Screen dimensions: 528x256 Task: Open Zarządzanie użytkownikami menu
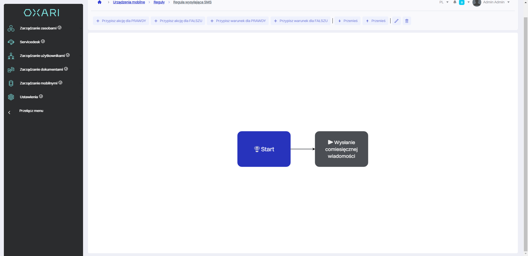pyautogui.click(x=42, y=56)
